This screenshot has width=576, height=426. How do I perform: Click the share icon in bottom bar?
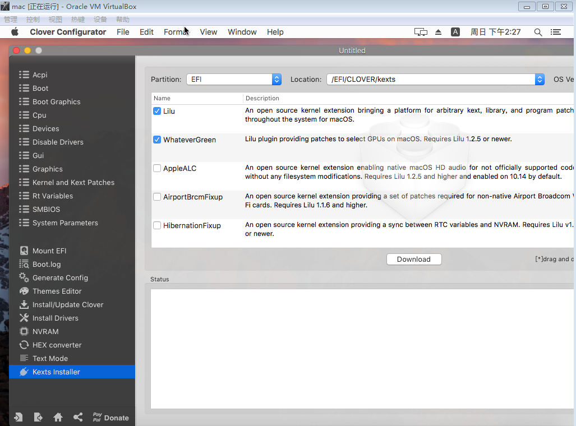[77, 417]
